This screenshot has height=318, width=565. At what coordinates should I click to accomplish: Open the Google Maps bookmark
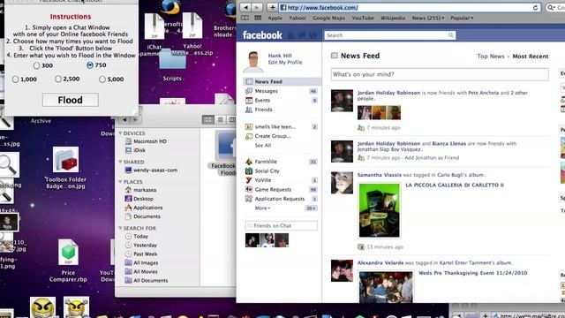click(x=328, y=18)
